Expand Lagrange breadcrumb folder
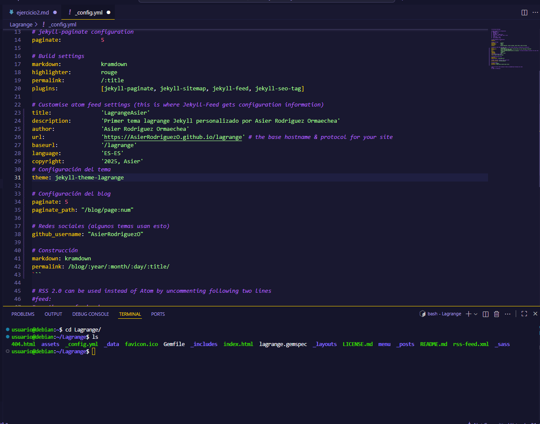Screen dimensions: 540x424 21,24
